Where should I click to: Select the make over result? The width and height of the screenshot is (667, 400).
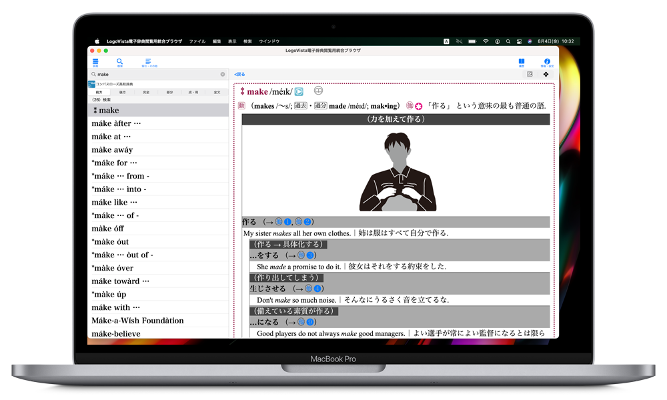pos(158,268)
